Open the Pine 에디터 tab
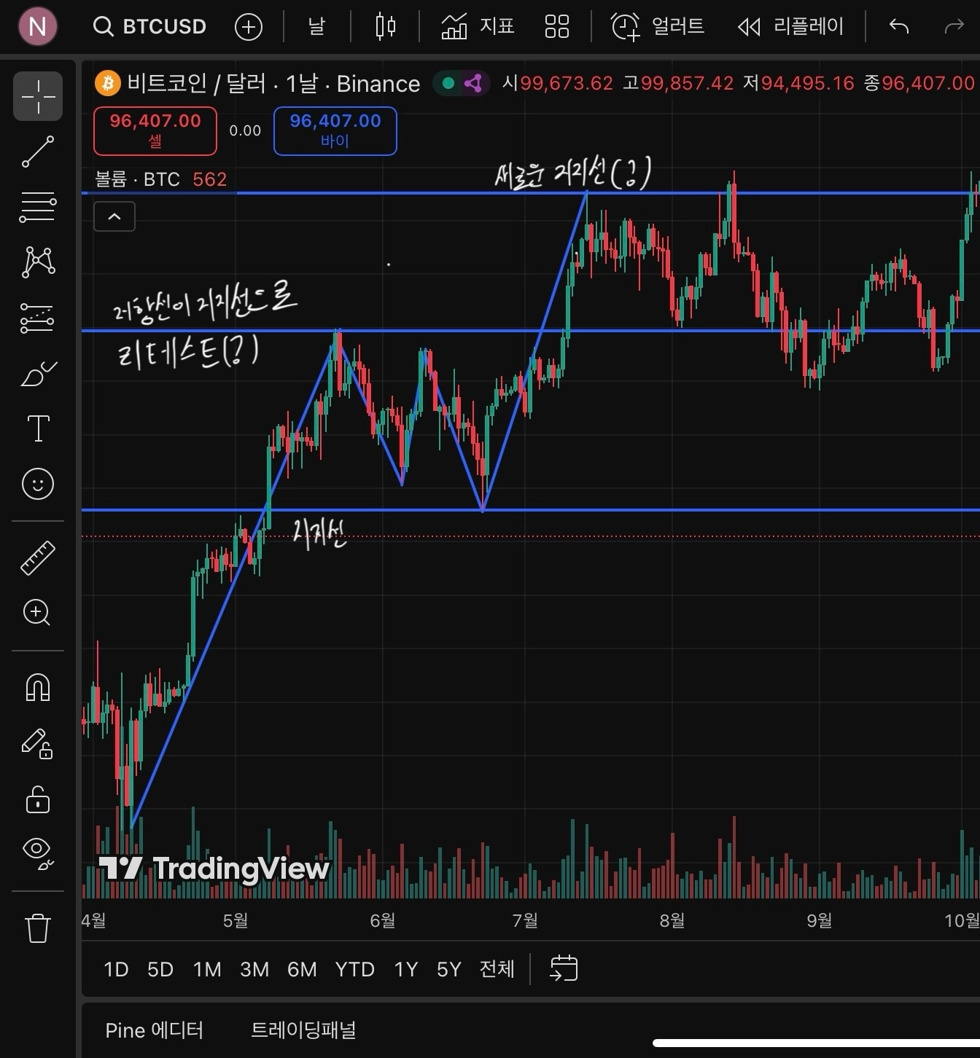Screen dimensions: 980x1058 [155, 1030]
